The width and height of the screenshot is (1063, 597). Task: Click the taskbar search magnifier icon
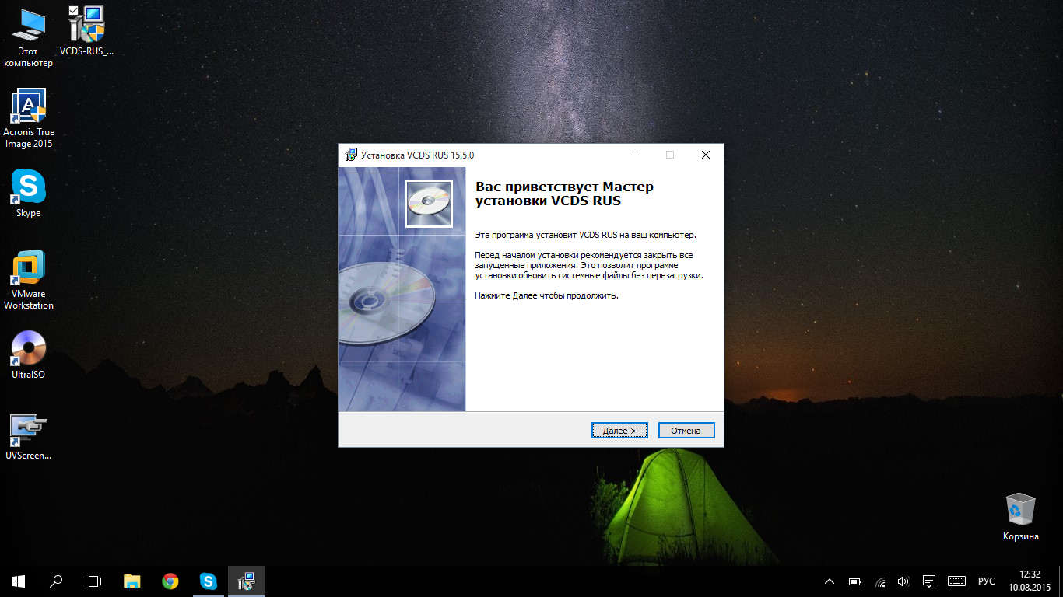coord(56,581)
